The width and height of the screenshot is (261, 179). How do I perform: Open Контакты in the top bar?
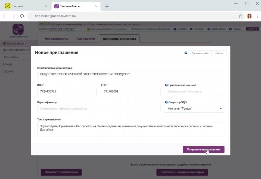coord(180,29)
